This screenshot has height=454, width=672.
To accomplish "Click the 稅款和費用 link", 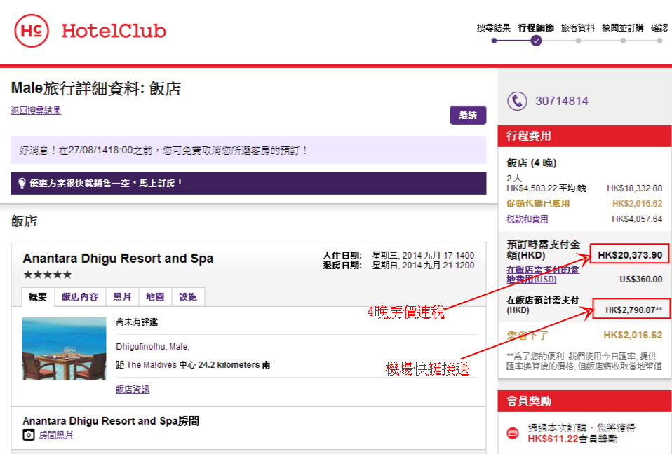I will [527, 219].
